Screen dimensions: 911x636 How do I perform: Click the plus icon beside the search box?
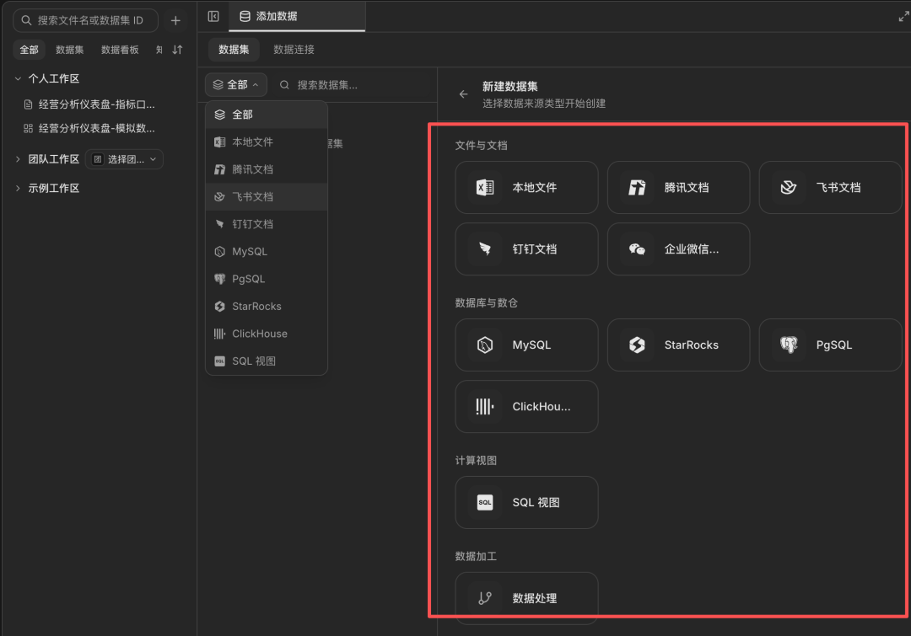175,20
